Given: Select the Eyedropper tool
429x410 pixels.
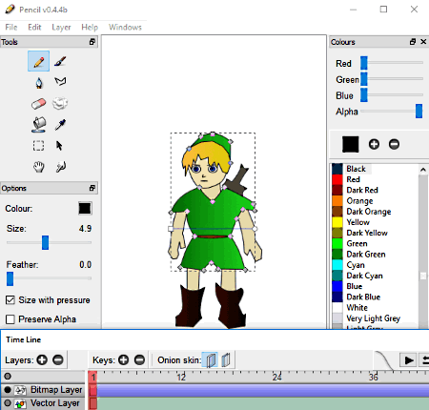Looking at the screenshot, I should coord(60,124).
